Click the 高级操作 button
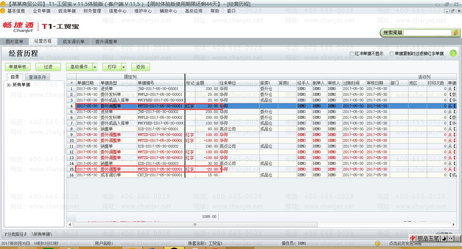 (x=79, y=67)
